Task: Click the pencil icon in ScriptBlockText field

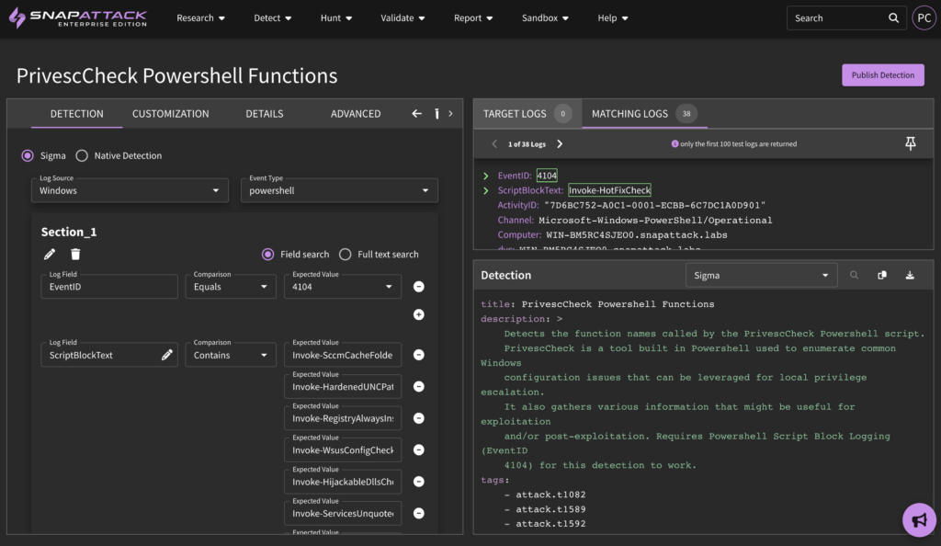Action: click(x=167, y=355)
